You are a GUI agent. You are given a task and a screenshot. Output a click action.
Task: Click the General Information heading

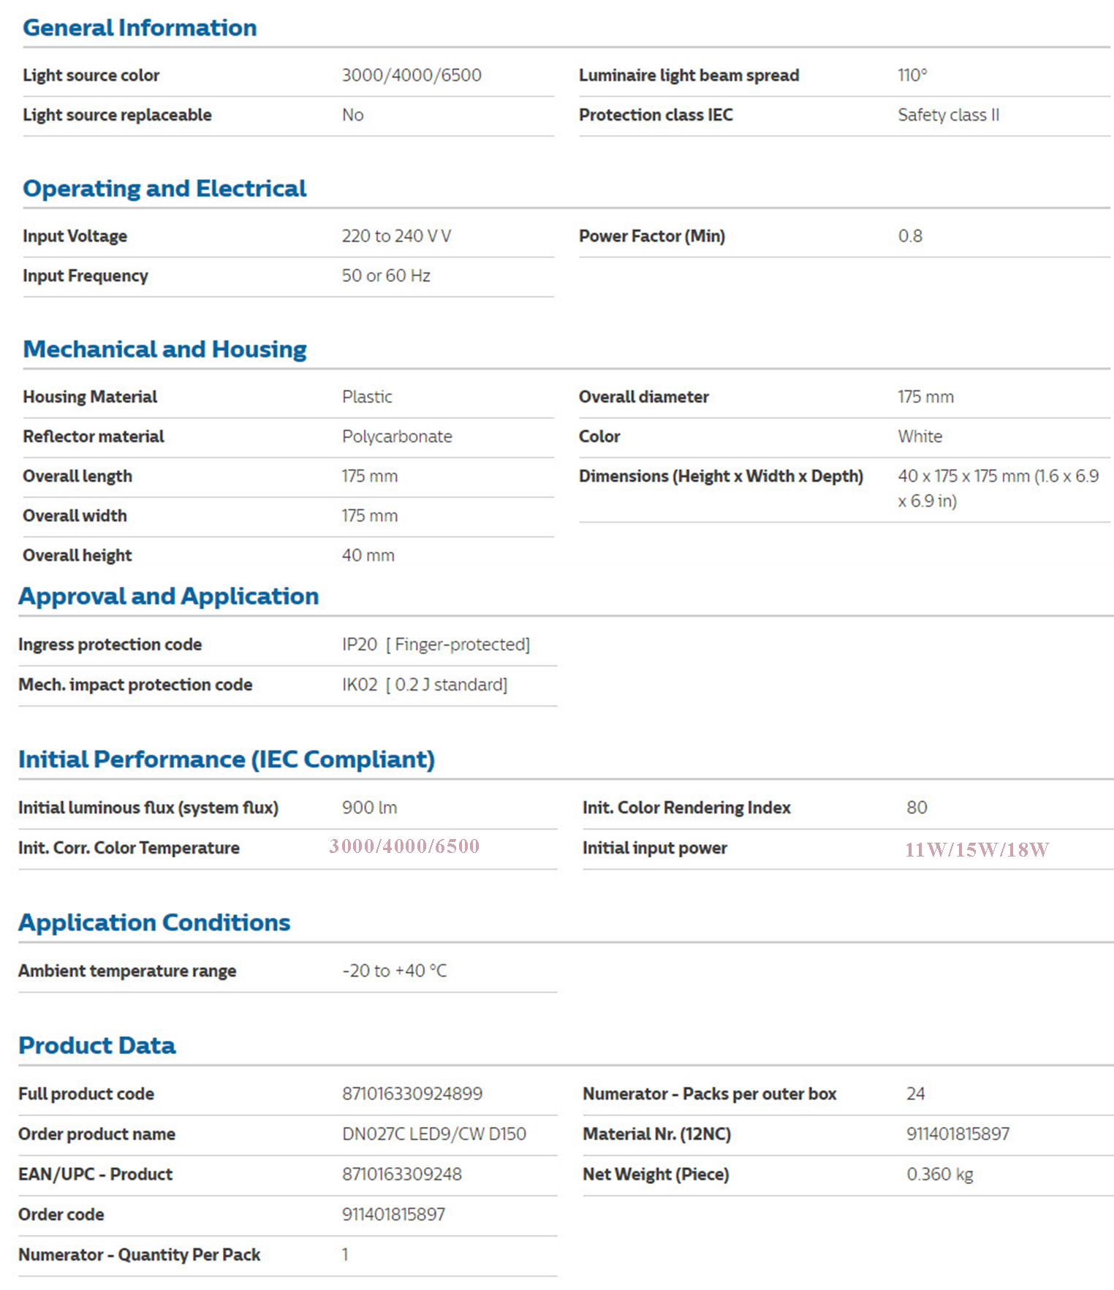(140, 28)
